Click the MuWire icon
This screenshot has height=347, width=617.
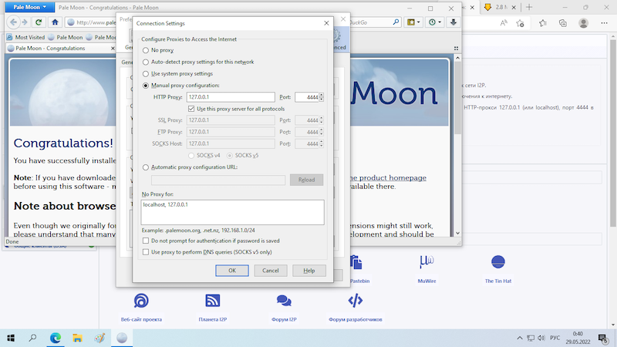point(427,263)
